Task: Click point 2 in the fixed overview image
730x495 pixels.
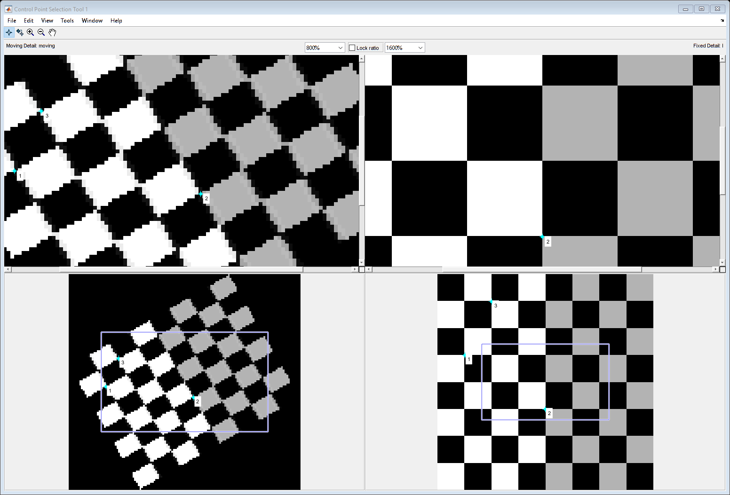Action: click(x=545, y=409)
